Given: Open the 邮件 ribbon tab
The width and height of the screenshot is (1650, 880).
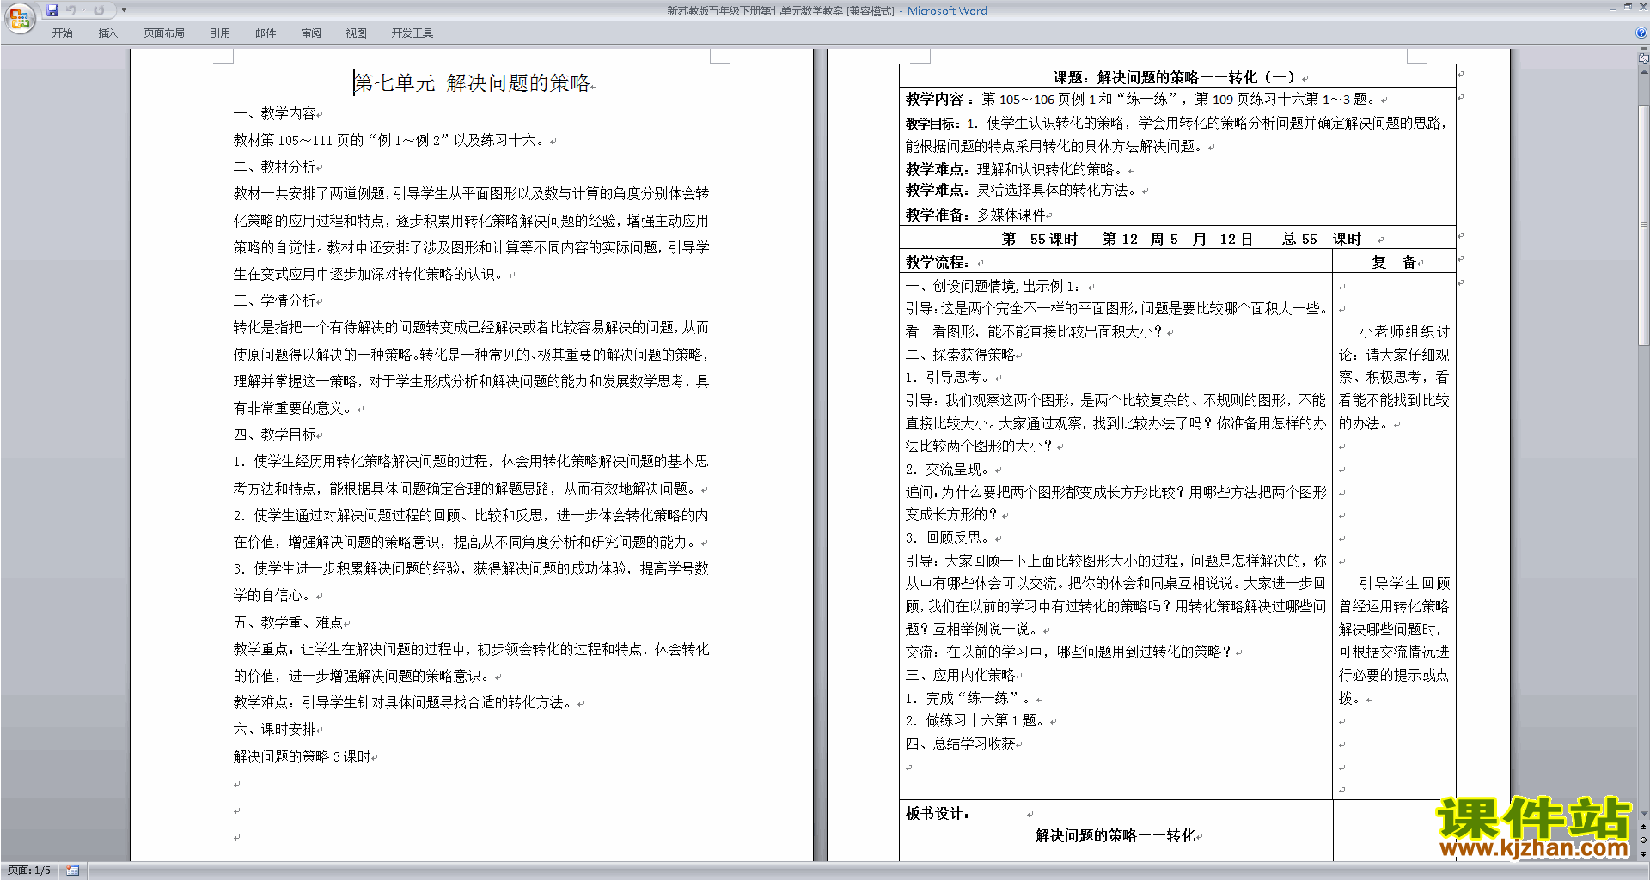Looking at the screenshot, I should click(266, 33).
